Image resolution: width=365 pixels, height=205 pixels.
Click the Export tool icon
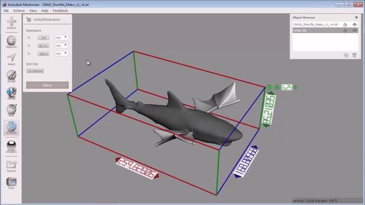pos(11,166)
